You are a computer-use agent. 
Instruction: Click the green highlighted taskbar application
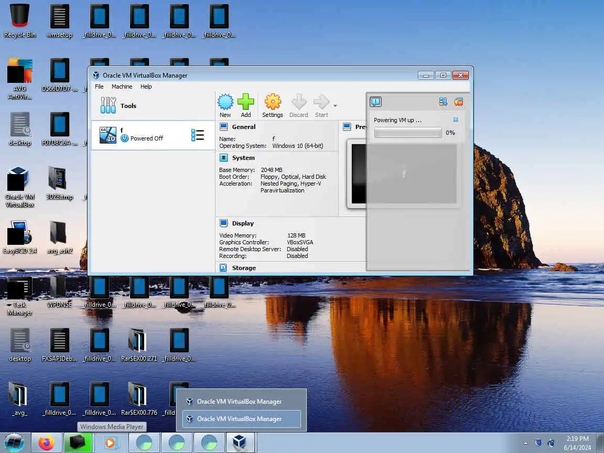click(78, 443)
